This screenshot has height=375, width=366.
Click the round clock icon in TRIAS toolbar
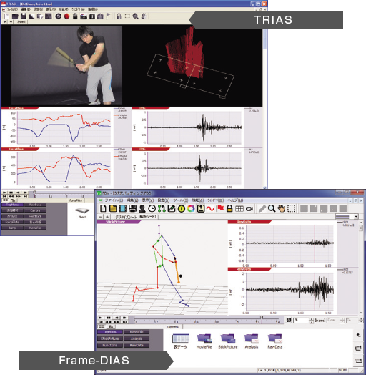coord(59,16)
